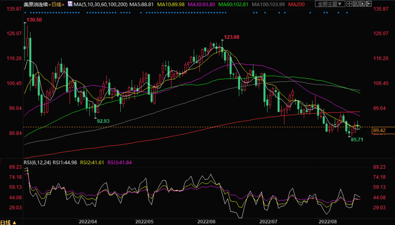Click the crosshair cursor icon in toolbar
Viewport: 395px width, 225px height.
click(349, 4)
